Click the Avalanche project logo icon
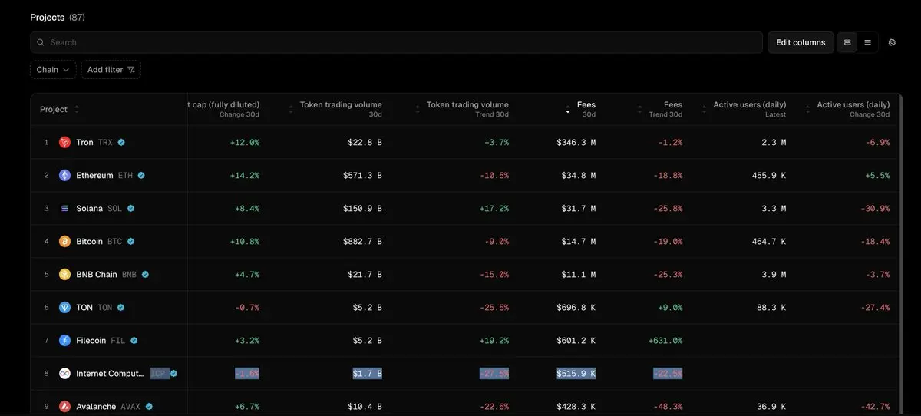The height and width of the screenshot is (416, 921). [x=64, y=406]
